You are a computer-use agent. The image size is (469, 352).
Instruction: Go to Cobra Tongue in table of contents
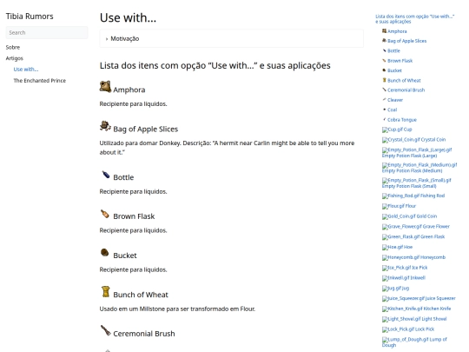[400, 120]
